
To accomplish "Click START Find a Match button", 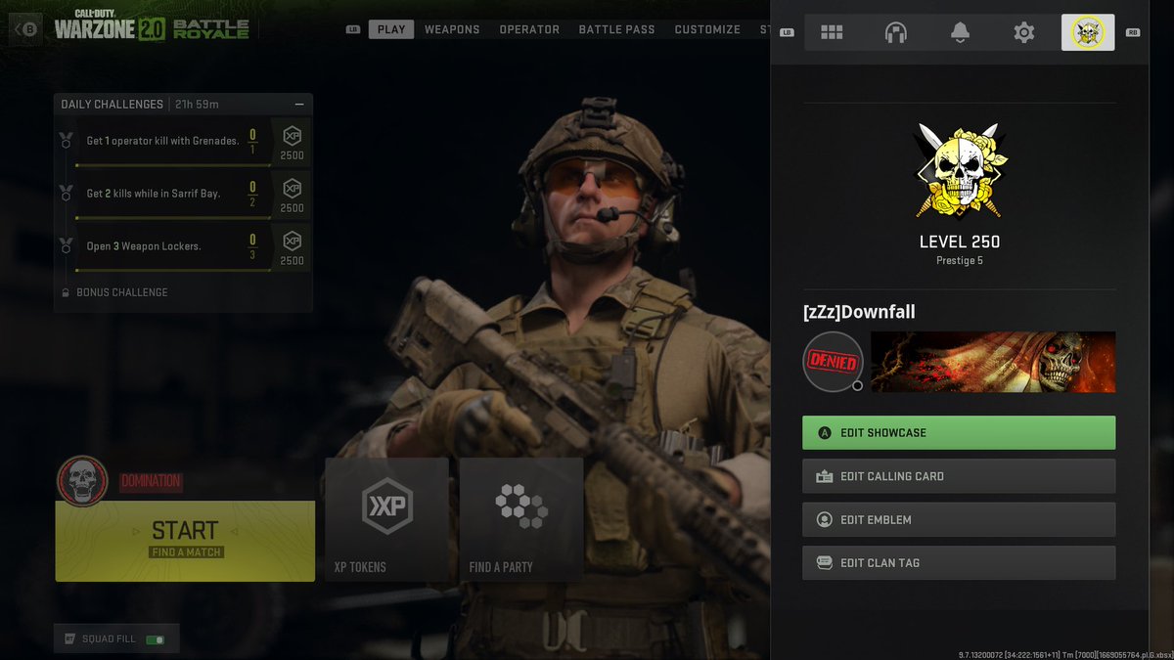I will click(185, 541).
